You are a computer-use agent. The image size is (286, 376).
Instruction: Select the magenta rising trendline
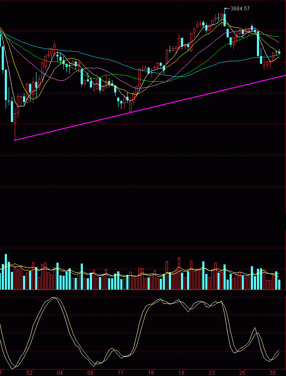click(150, 108)
